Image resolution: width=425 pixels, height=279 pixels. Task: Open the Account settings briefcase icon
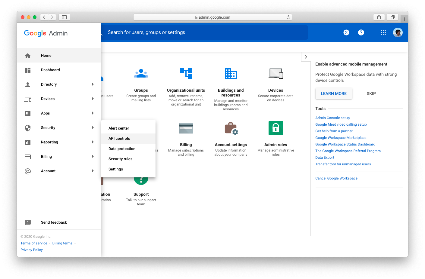[x=231, y=128]
